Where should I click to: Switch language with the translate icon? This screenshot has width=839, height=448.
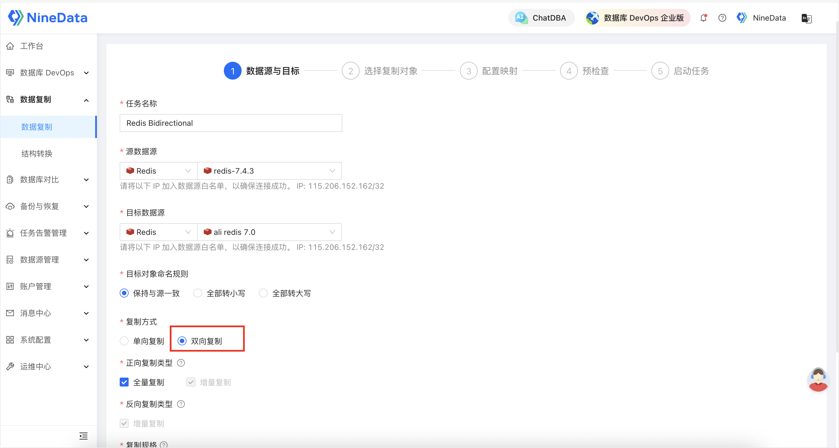[x=806, y=18]
